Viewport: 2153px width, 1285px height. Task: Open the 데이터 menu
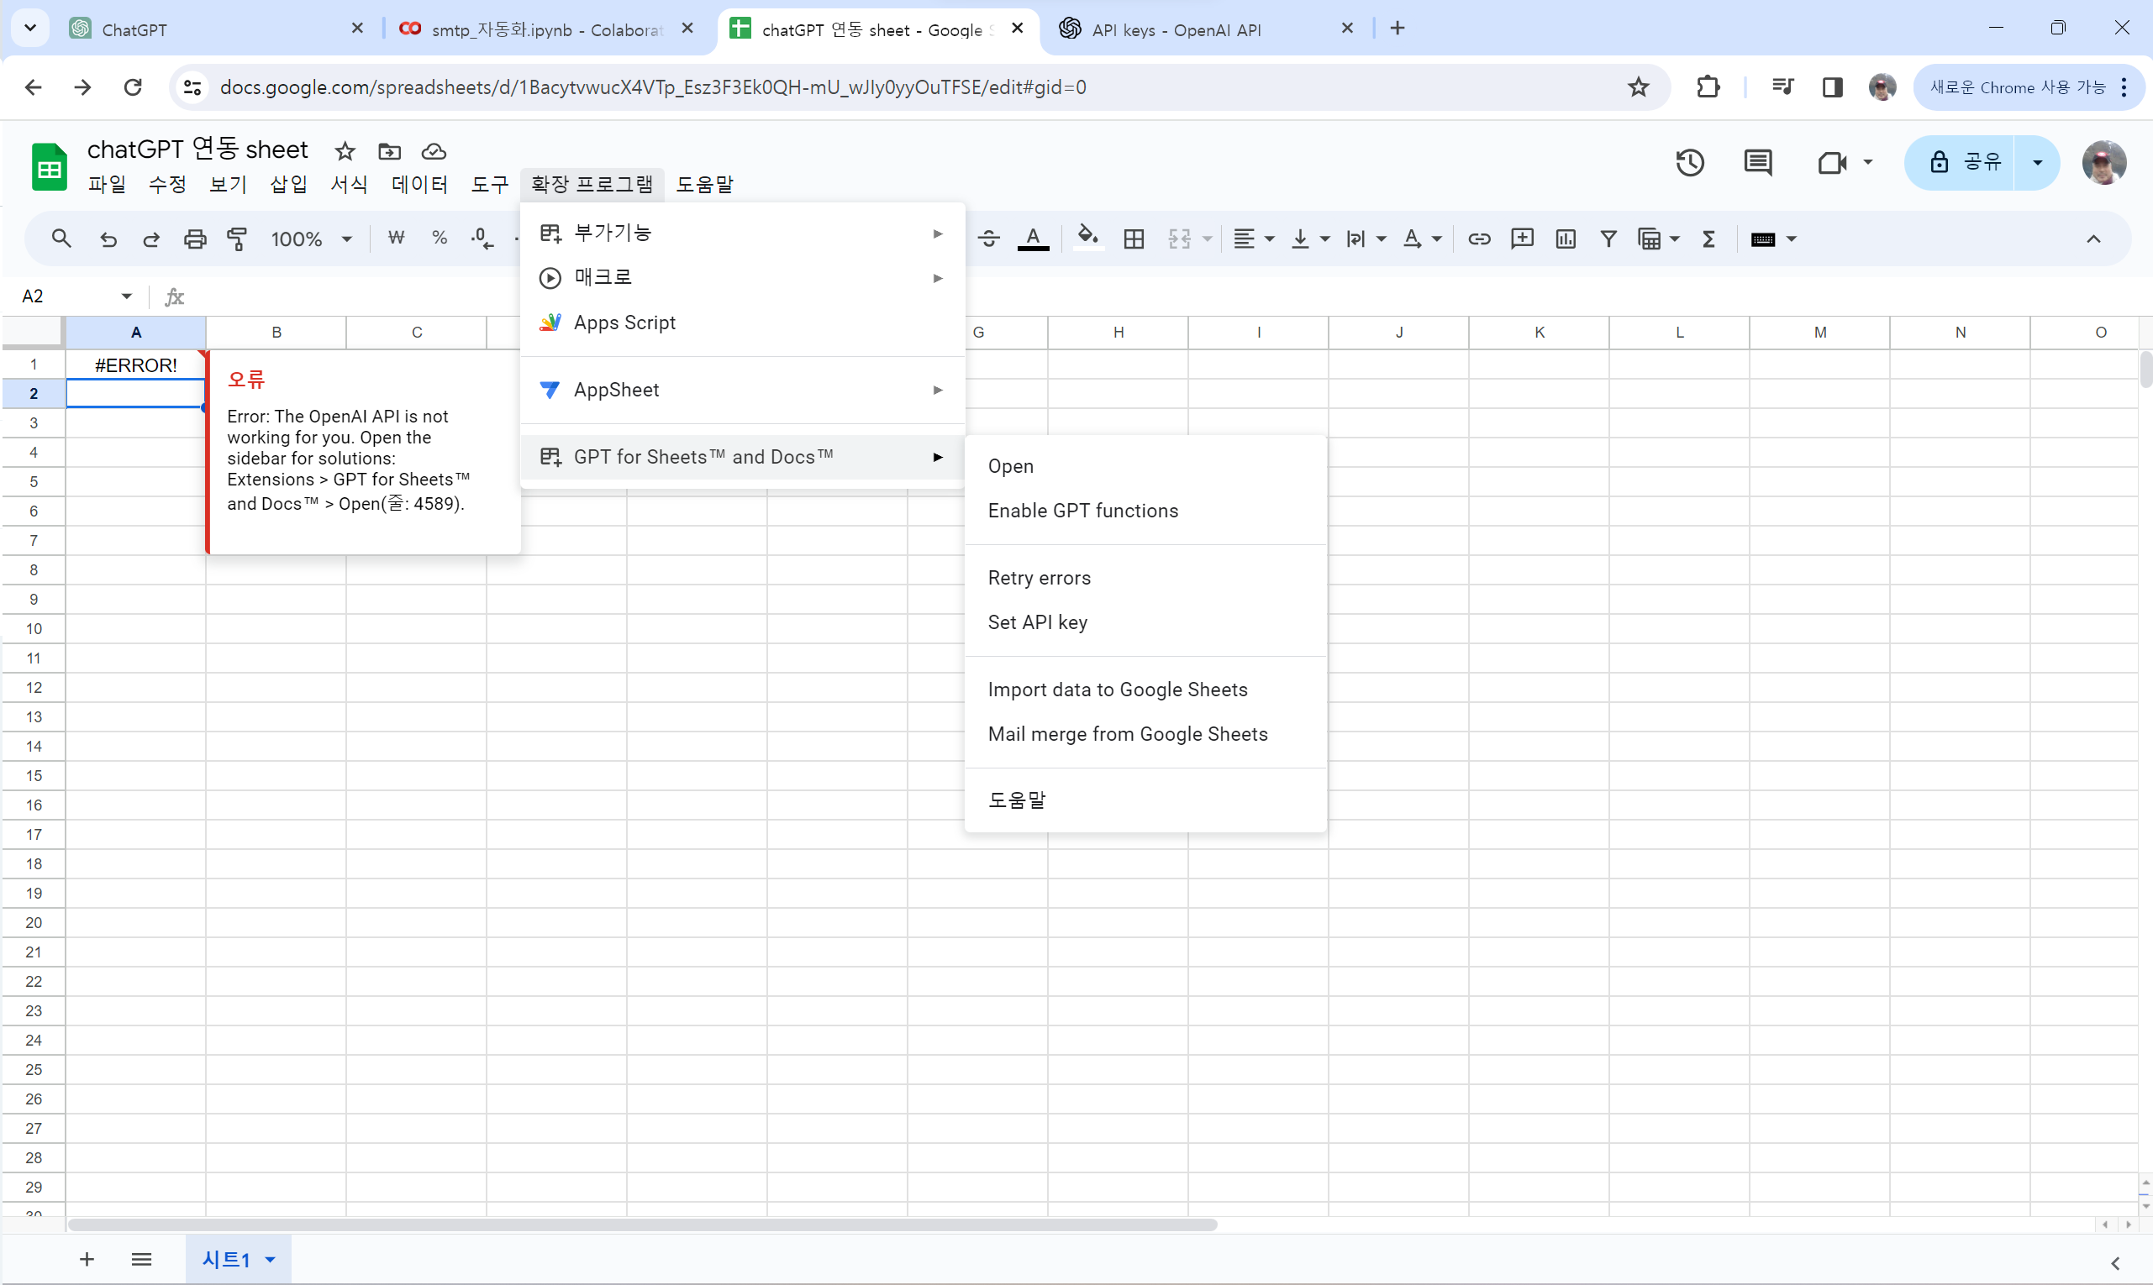(419, 185)
